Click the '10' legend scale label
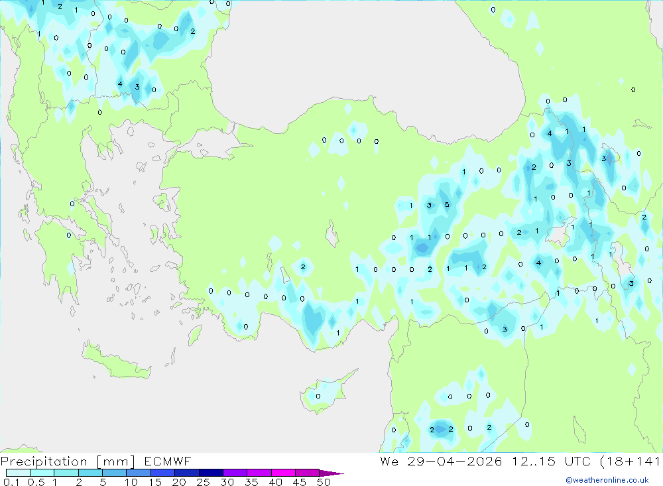The width and height of the screenshot is (663, 486). [x=131, y=482]
